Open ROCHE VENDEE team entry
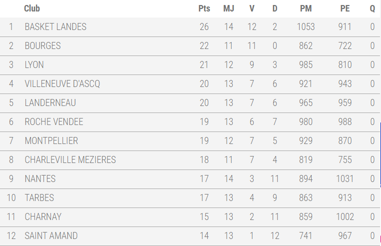381x246 pixels. tap(54, 122)
